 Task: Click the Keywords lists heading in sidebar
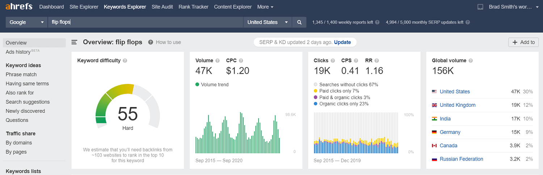click(x=24, y=171)
